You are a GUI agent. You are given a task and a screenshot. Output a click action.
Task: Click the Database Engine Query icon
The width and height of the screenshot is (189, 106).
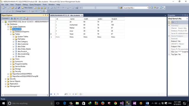click(35, 8)
